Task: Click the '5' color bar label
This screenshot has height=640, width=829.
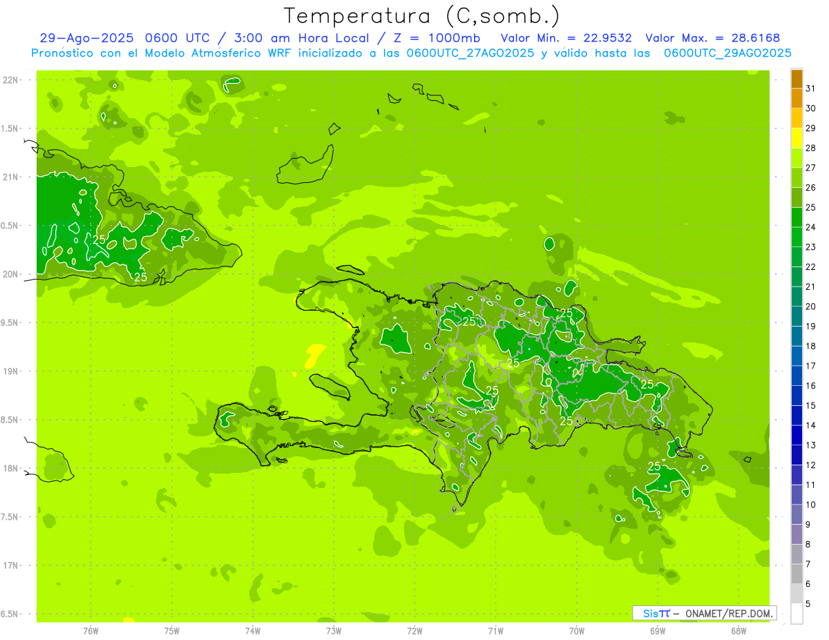Action: [808, 604]
